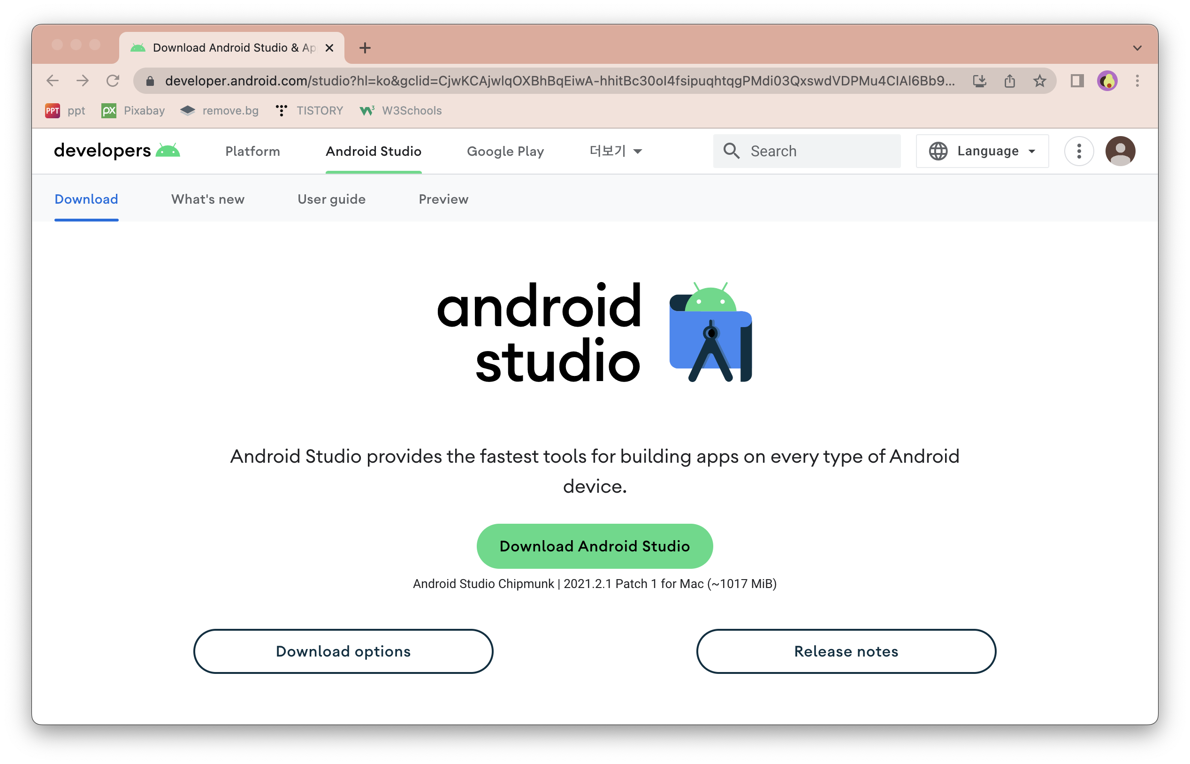The image size is (1190, 764).
Task: Switch to the User guide tab
Action: click(331, 199)
